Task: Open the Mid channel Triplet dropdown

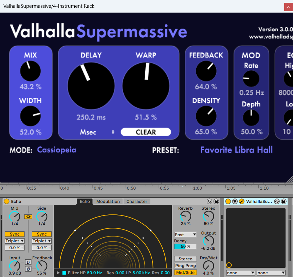Action: pos(15,241)
